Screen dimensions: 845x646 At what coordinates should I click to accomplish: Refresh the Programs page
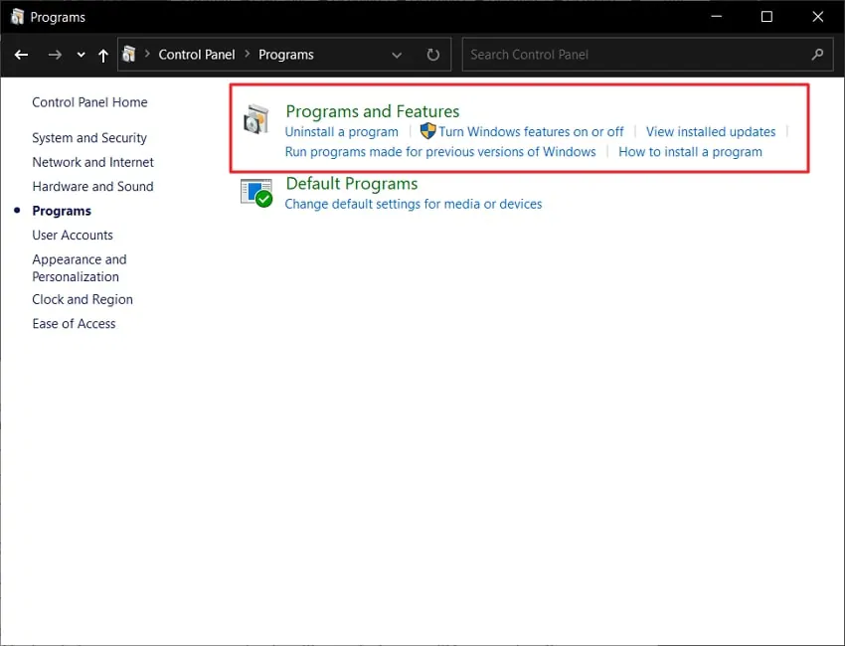432,55
